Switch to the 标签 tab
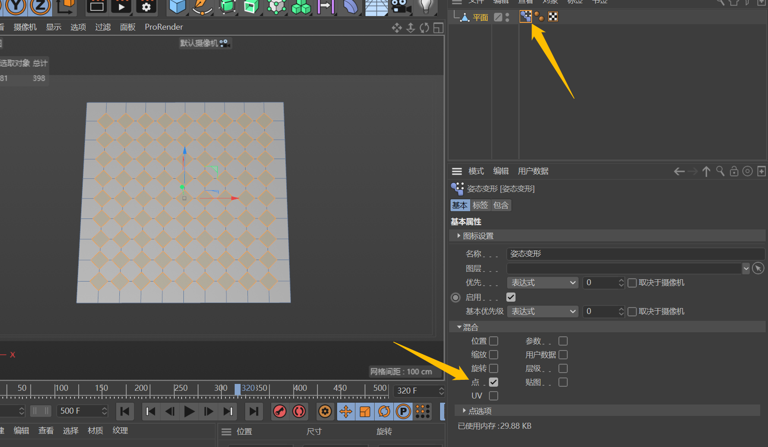 [480, 205]
